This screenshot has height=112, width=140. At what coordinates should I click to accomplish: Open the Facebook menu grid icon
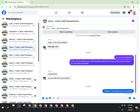tap(124, 13)
